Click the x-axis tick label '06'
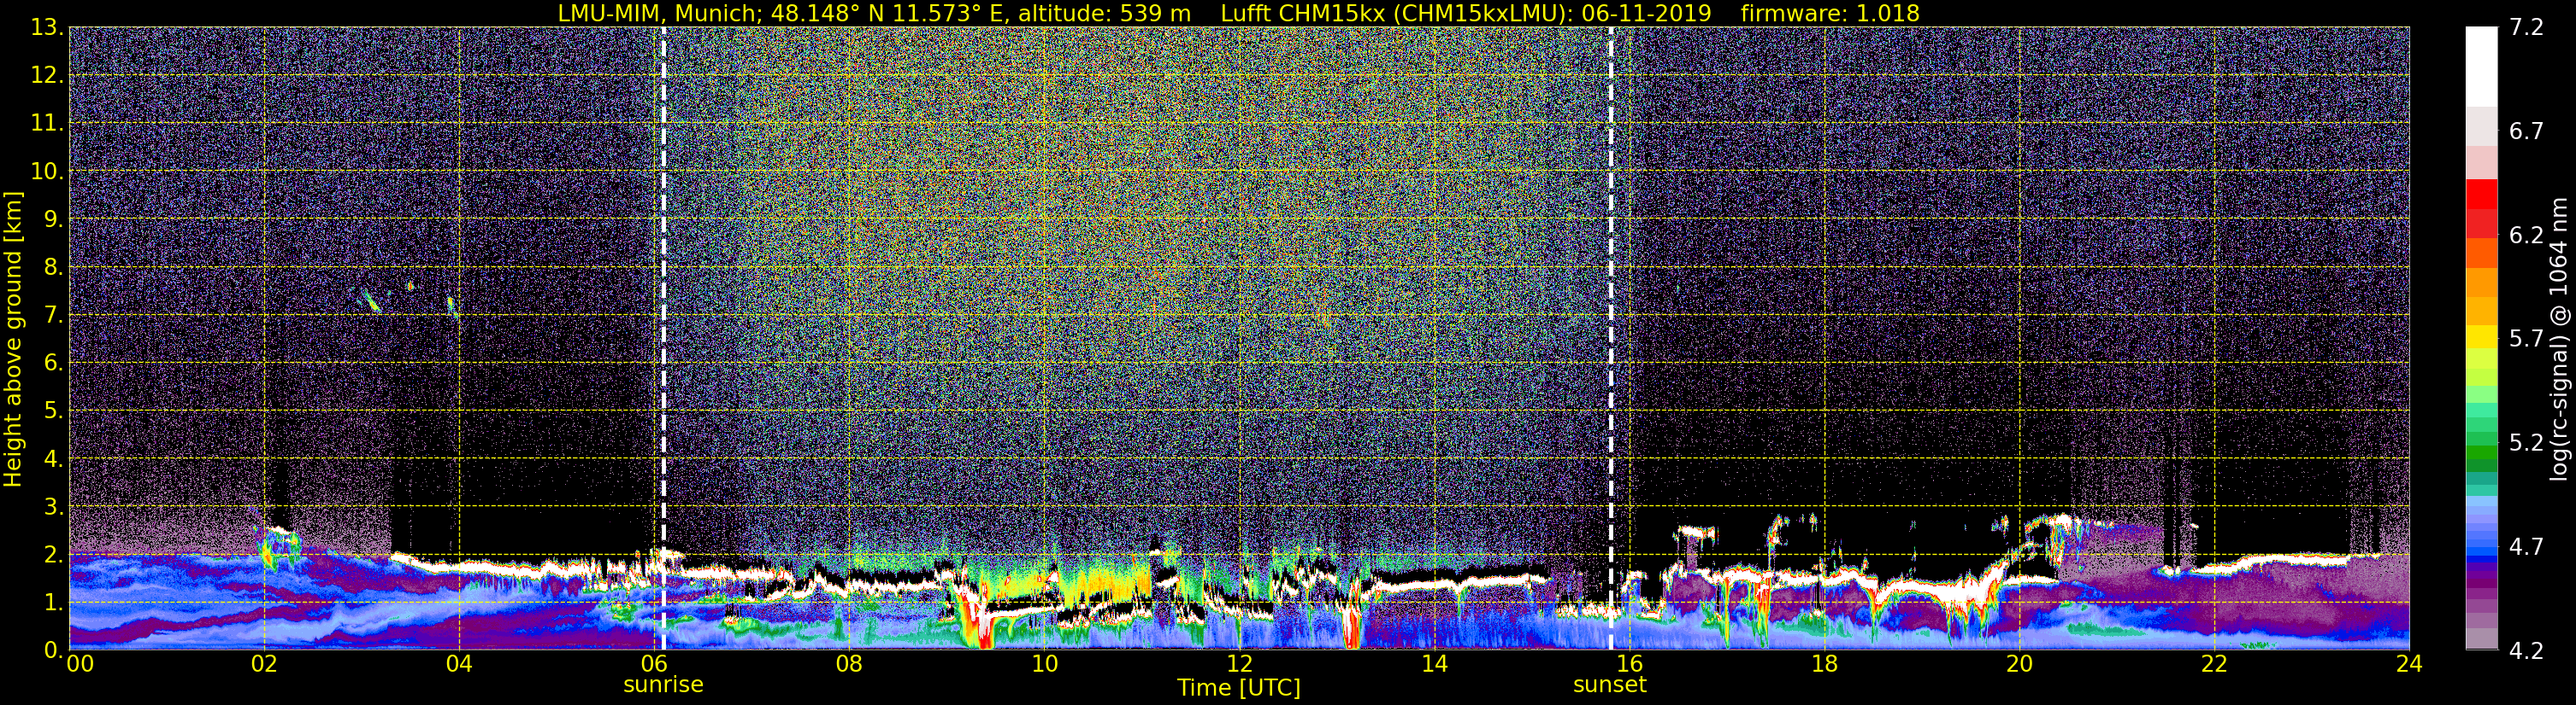Viewport: 2576px width, 705px height. coord(654,664)
